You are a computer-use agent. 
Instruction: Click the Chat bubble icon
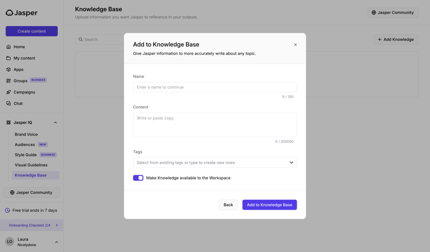(x=9, y=103)
